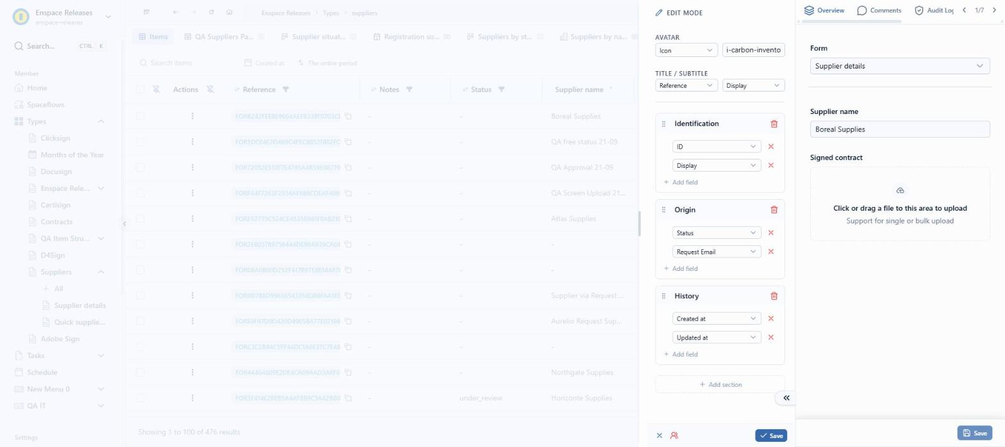Remove the Created at field
This screenshot has height=447, width=1005.
771,318
